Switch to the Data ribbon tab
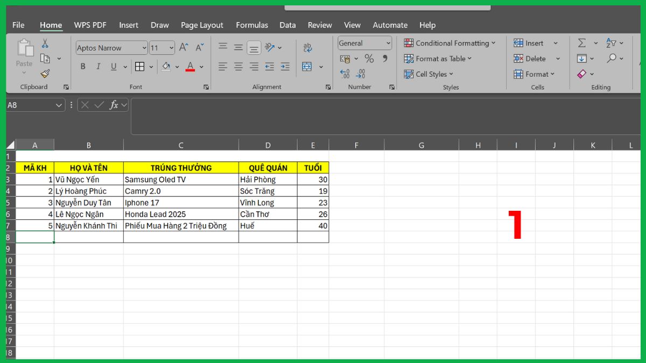646x363 pixels. click(x=287, y=25)
